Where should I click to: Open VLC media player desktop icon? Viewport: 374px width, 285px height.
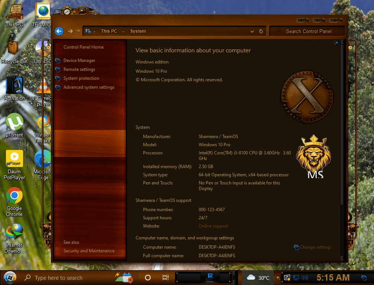click(x=42, y=92)
